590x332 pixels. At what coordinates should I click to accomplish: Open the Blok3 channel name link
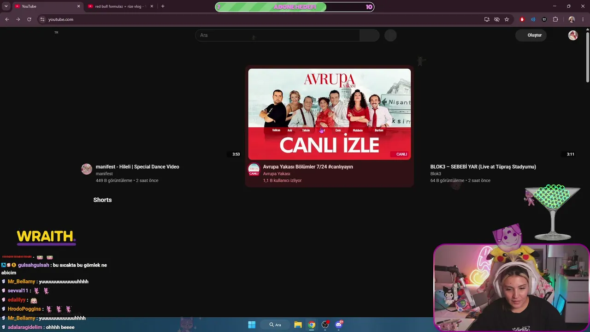436,174
